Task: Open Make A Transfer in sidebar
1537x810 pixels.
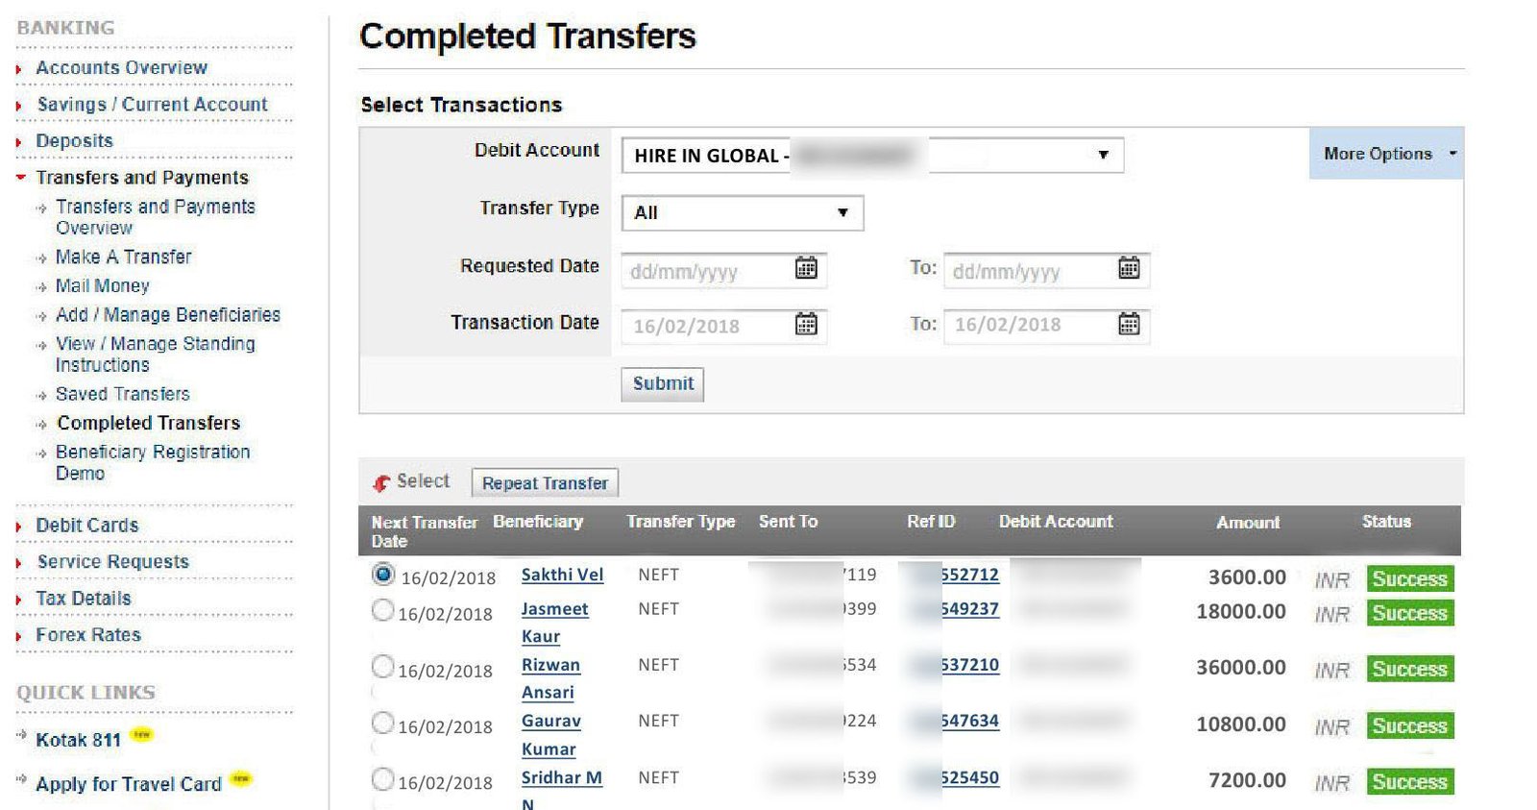Action: [x=123, y=258]
